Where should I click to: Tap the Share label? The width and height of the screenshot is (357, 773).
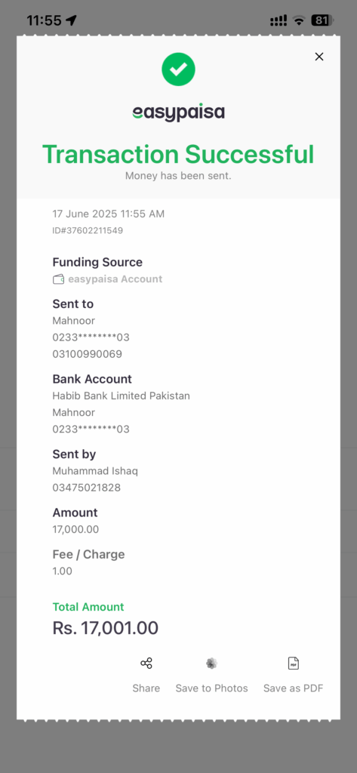click(146, 688)
